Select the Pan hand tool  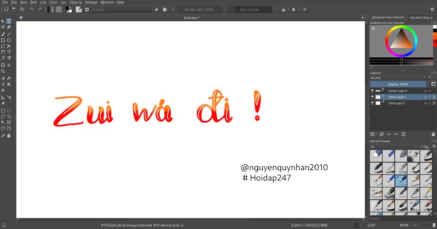[9, 136]
